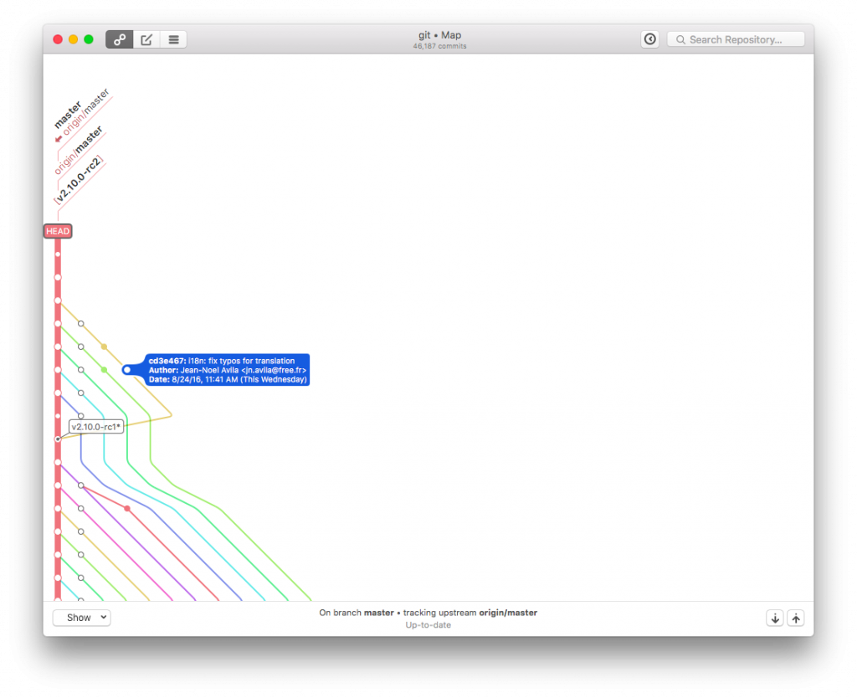Click the v2.10.0-rc1* tag label

[x=96, y=426]
